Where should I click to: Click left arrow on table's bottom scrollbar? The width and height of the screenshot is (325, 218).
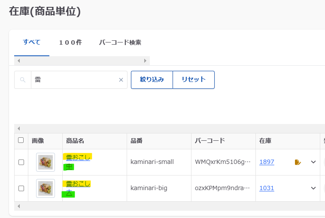(18, 207)
